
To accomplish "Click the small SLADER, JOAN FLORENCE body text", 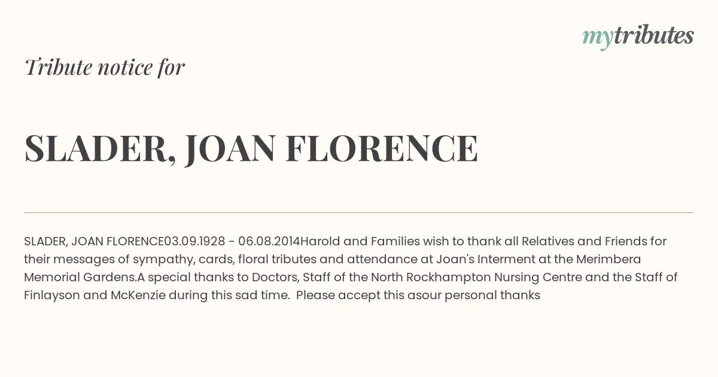I will pos(94,242).
